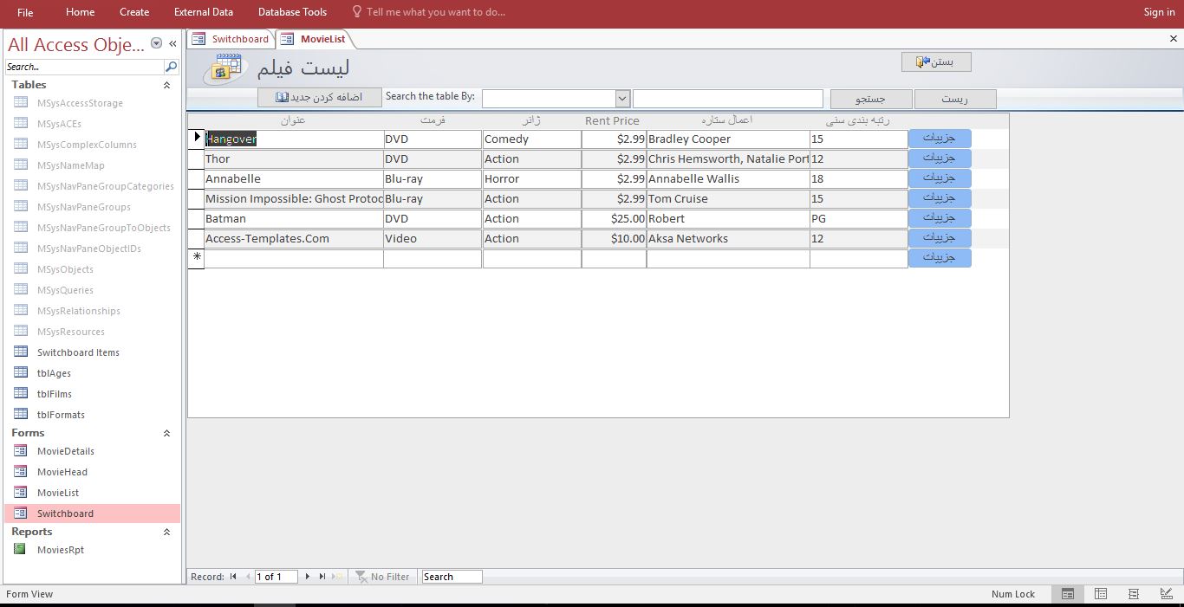
Task: Collapse navigation pane with shutter bar arrows
Action: [x=172, y=43]
